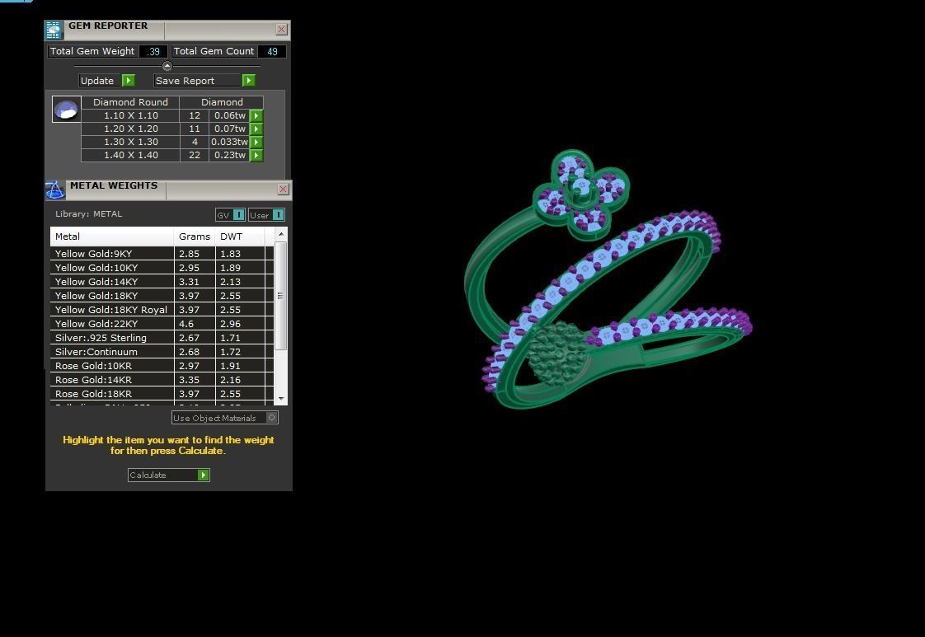Click the 1.20 X 1.20 size cell

[x=130, y=129]
